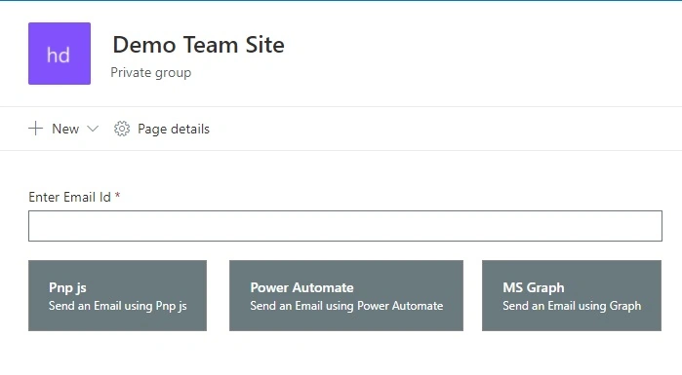Viewport: 682px width, 375px height.
Task: Click the purple 'hd' site logo
Action: click(x=60, y=54)
